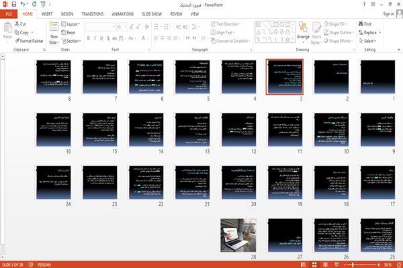Toggle Italic formatting

pyautogui.click(x=95, y=38)
